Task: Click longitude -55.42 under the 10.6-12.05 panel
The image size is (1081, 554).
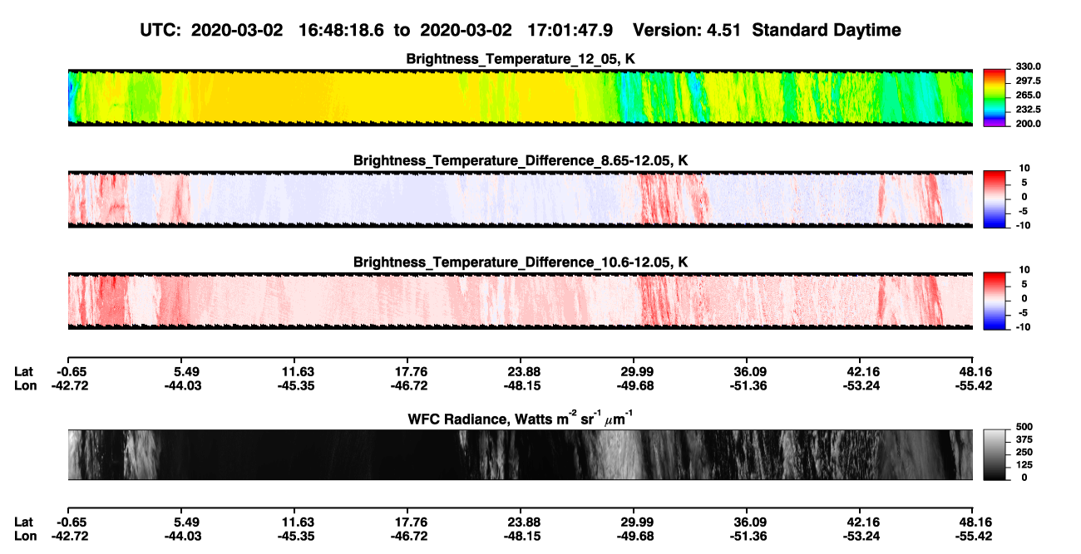Action: pyautogui.click(x=974, y=385)
